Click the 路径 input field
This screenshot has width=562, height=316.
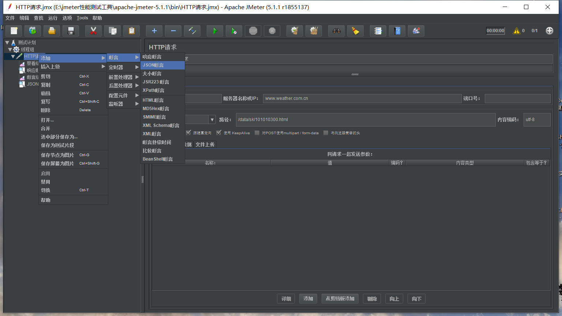[x=366, y=120]
